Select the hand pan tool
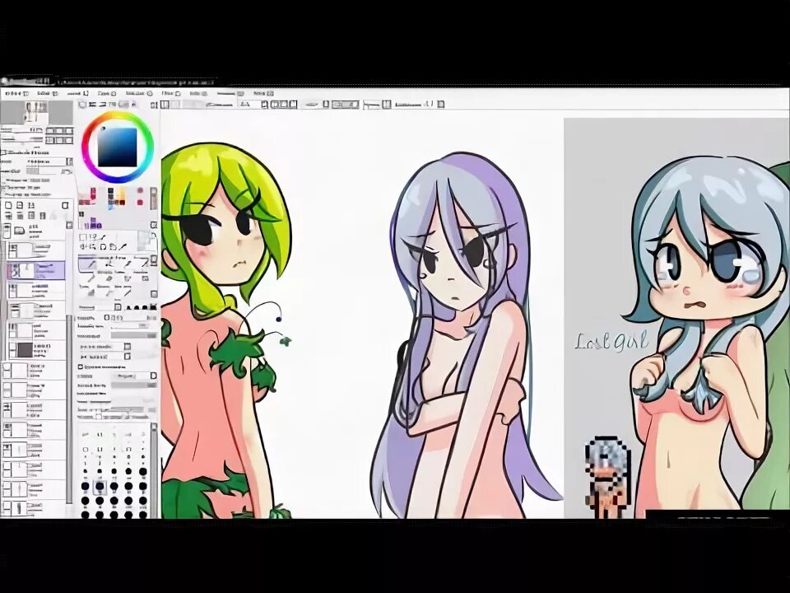 (113, 246)
